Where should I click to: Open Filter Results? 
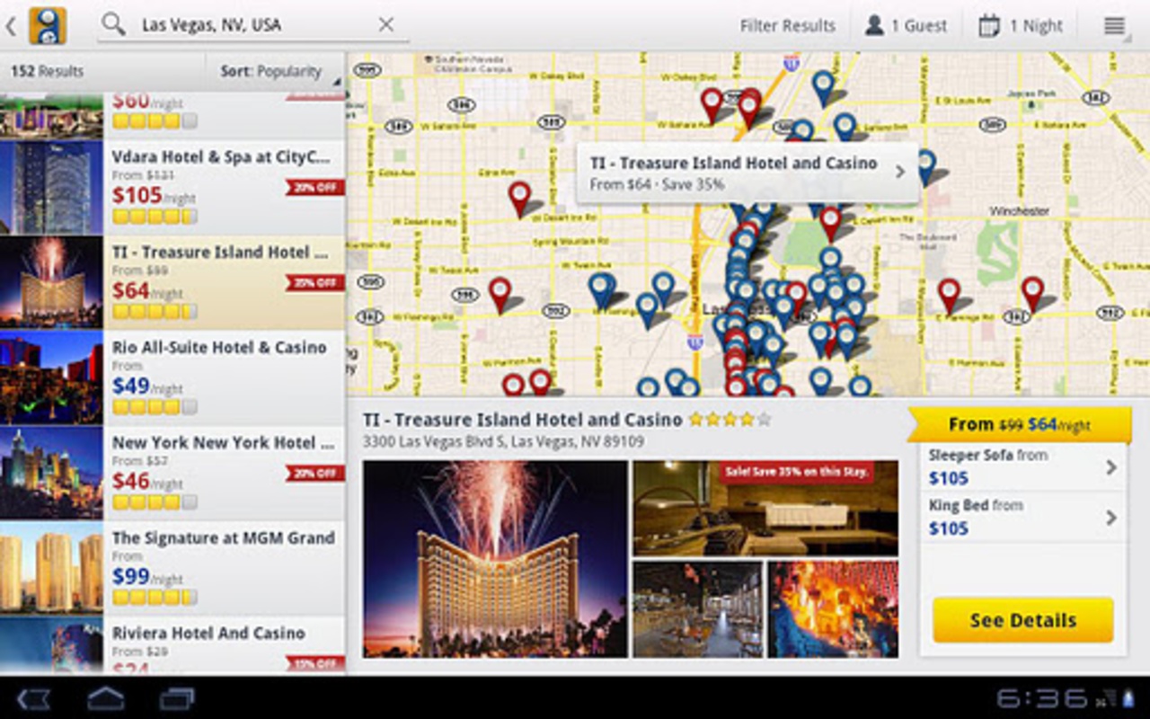coord(787,26)
